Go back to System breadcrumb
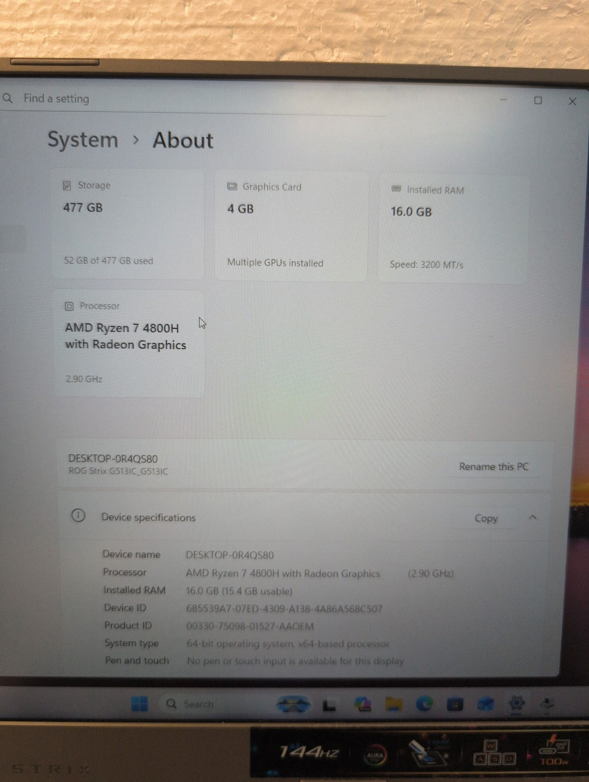589x782 pixels. (82, 140)
